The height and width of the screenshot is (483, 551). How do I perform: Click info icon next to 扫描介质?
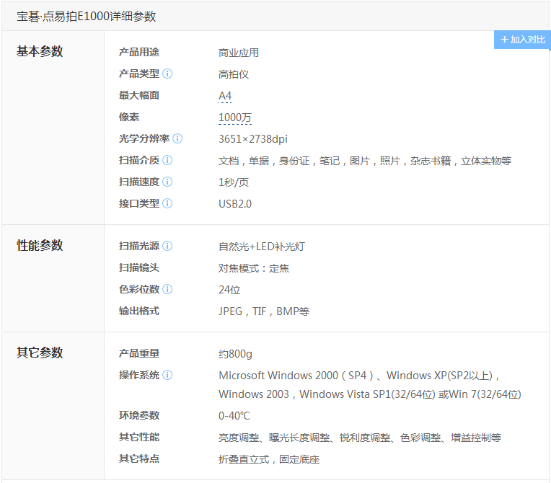click(167, 160)
